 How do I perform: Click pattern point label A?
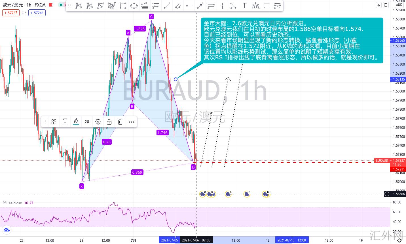pos(128,33)
